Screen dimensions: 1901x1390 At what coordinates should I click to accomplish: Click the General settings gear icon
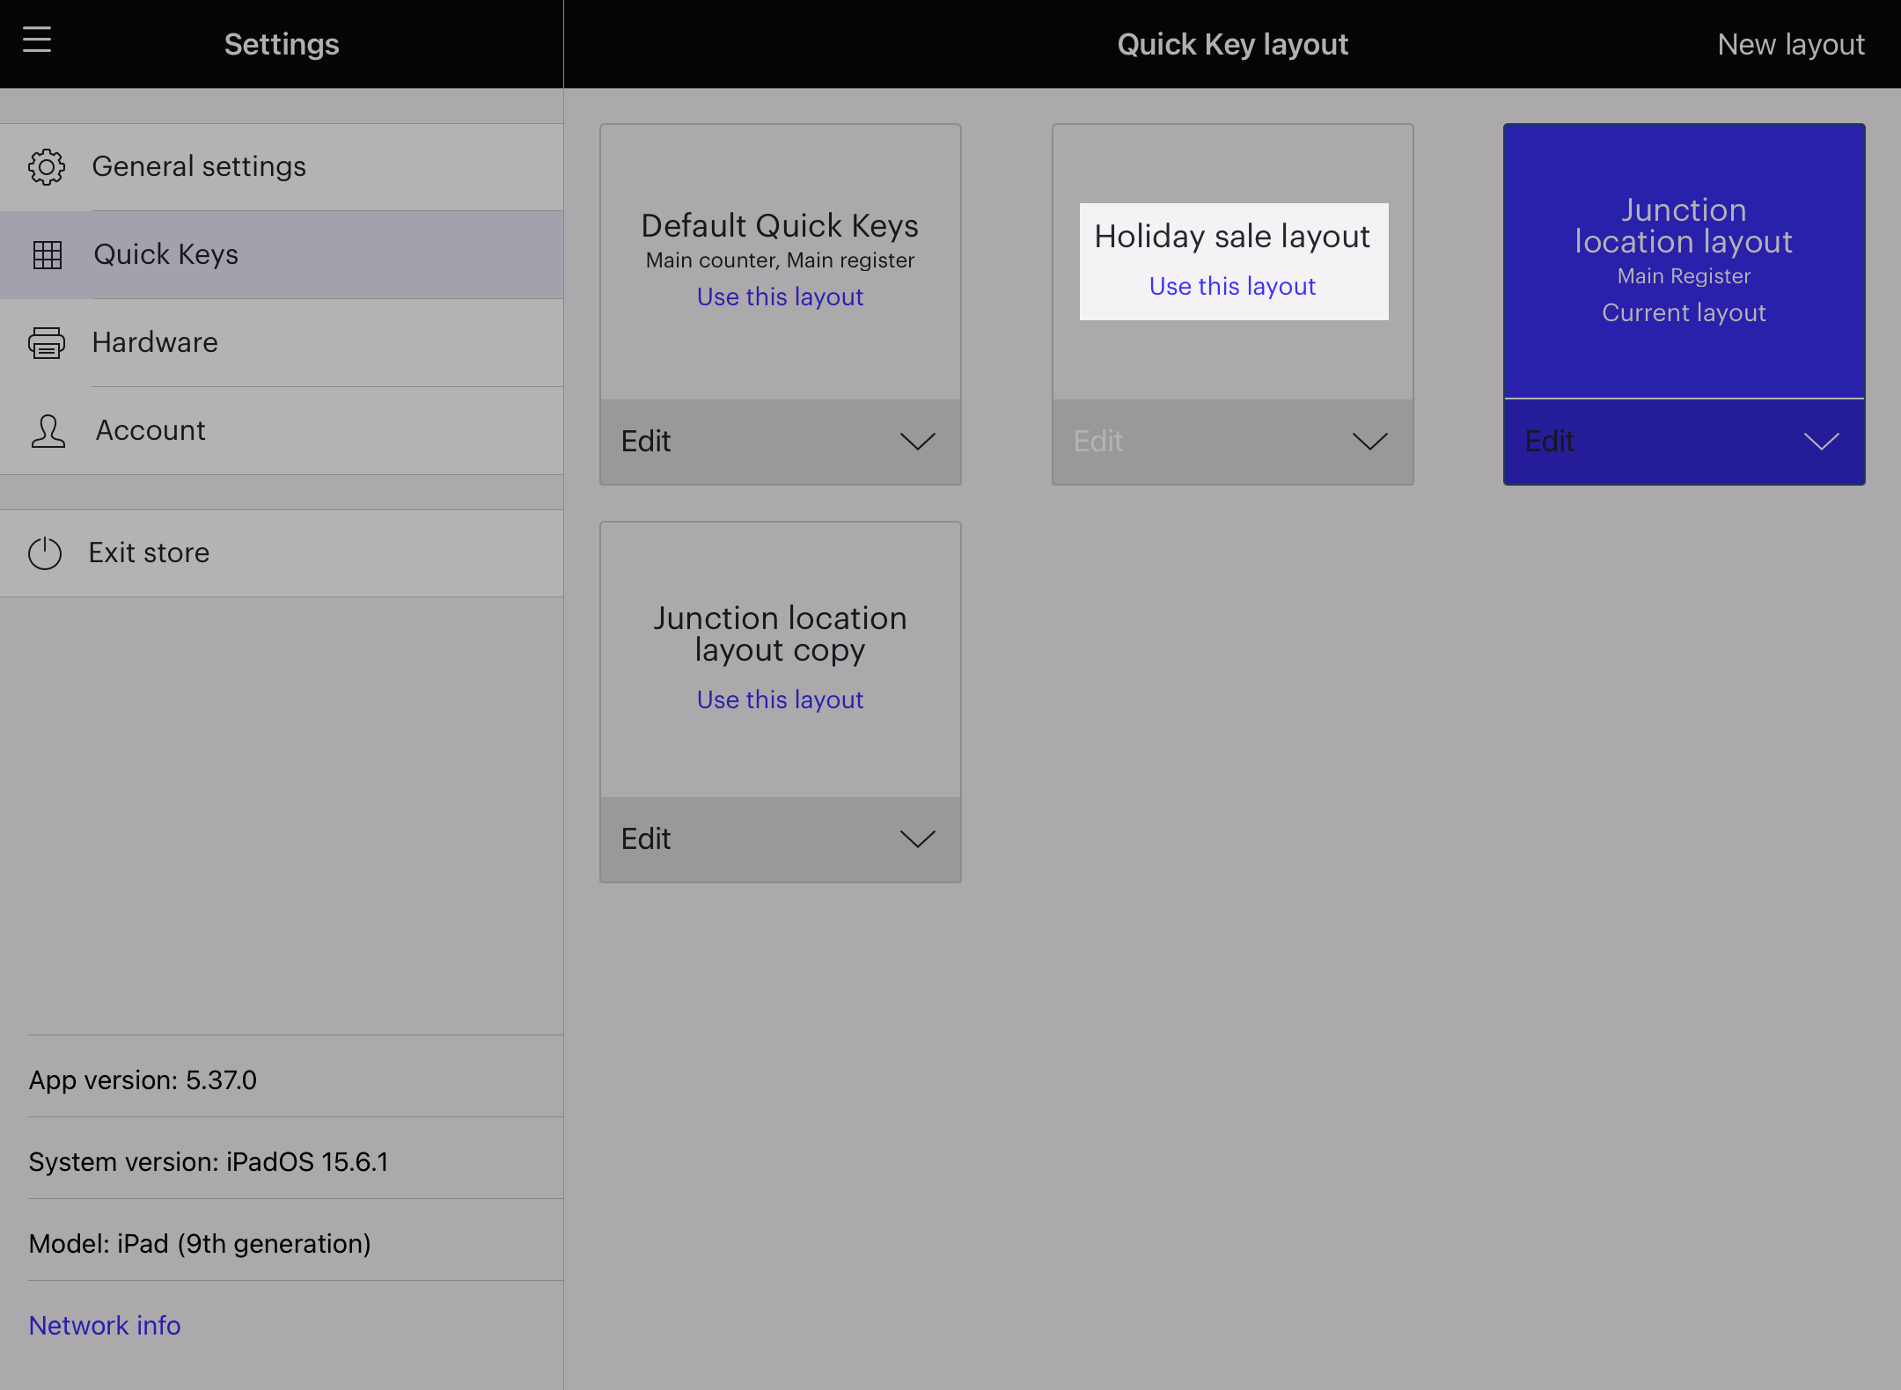46,167
